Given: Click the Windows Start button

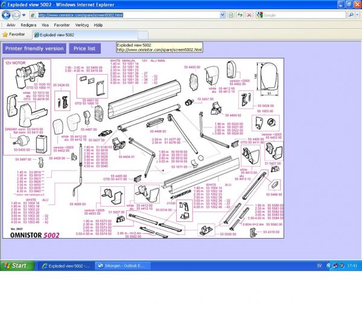Looking at the screenshot, I should coord(17,265).
